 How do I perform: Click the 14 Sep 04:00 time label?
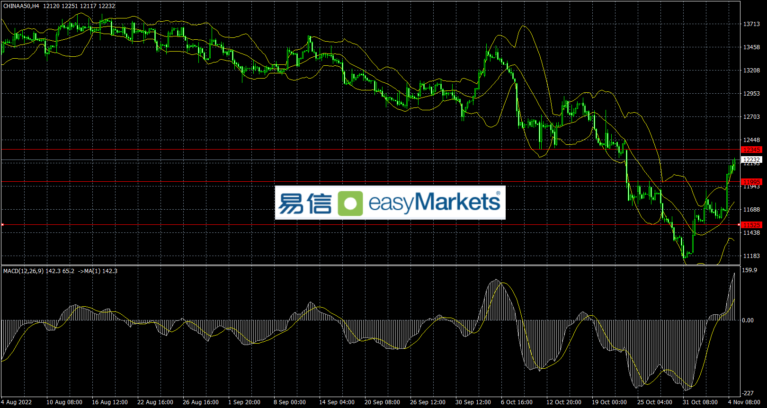337,402
